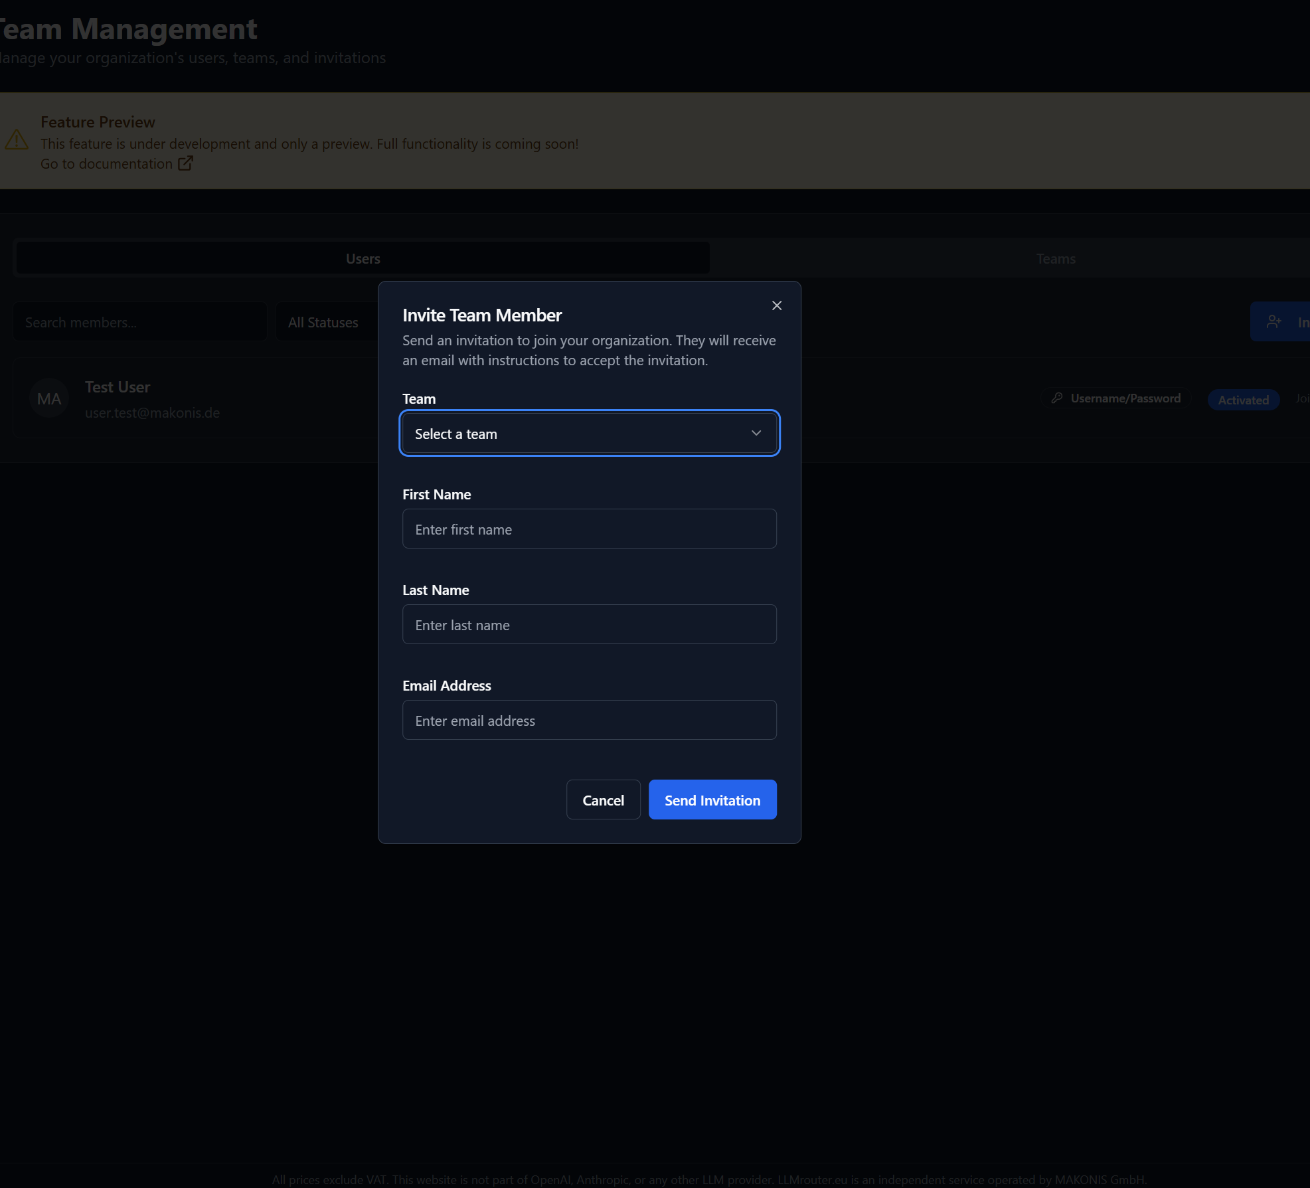Click the person-plus invite icon on blue button
This screenshot has height=1188, width=1310.
tap(1273, 321)
